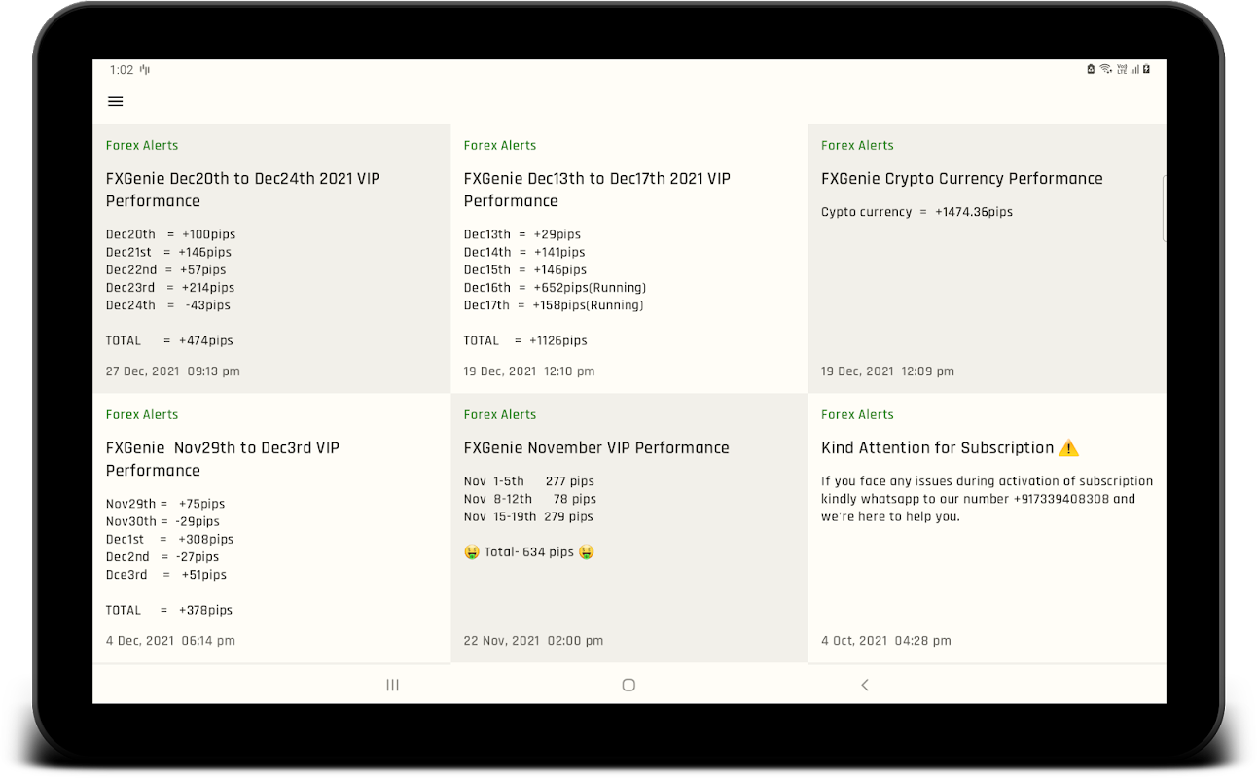Select the Dec22nd +57pips line
1257x778 pixels.
click(166, 269)
